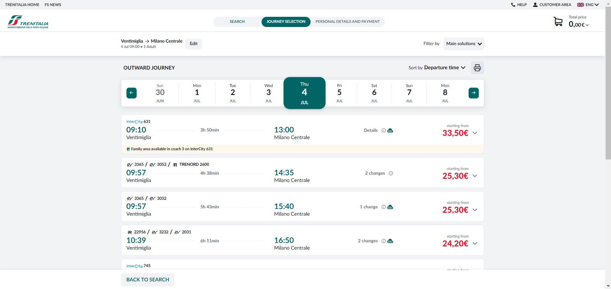Click the Customer Area person icon

pyautogui.click(x=535, y=5)
